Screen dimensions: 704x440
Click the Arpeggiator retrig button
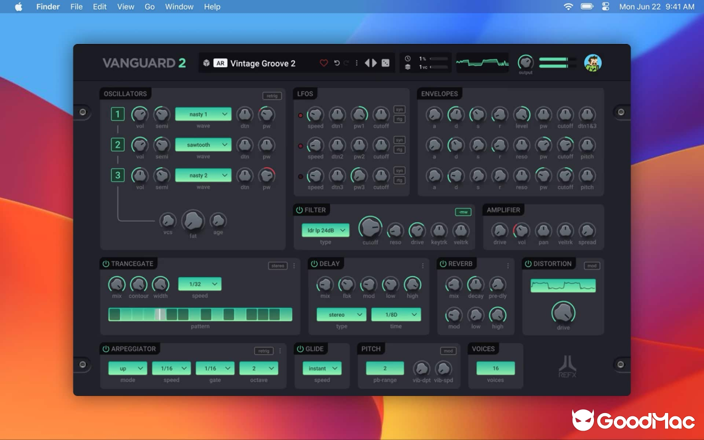point(264,351)
